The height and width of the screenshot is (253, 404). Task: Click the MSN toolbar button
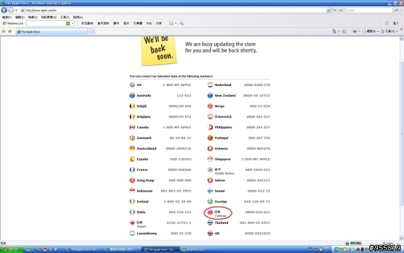(x=149, y=23)
